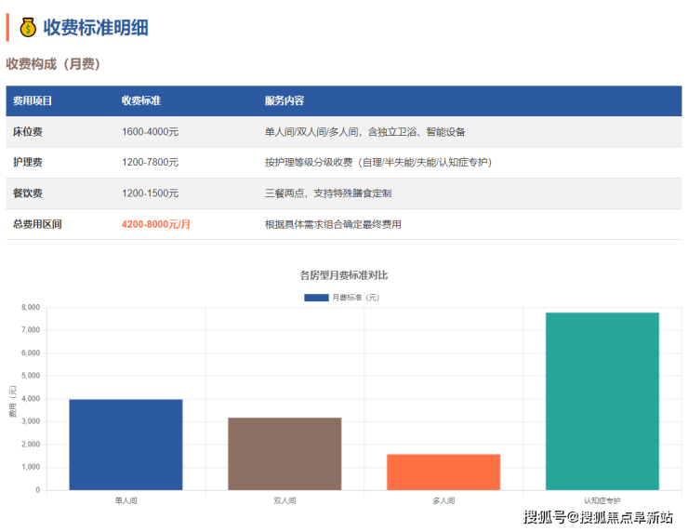The image size is (688, 532).
Task: Click the blue legend color swatch
Action: (x=316, y=298)
